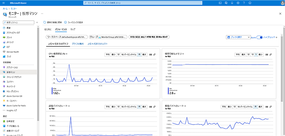The image size is (285, 136).
Task: Pin the 送信バイトのレート chart
Action: [x=154, y=107]
